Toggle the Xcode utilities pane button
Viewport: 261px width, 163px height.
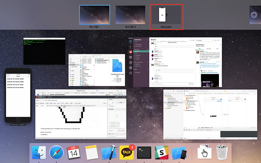[x=255, y=91]
